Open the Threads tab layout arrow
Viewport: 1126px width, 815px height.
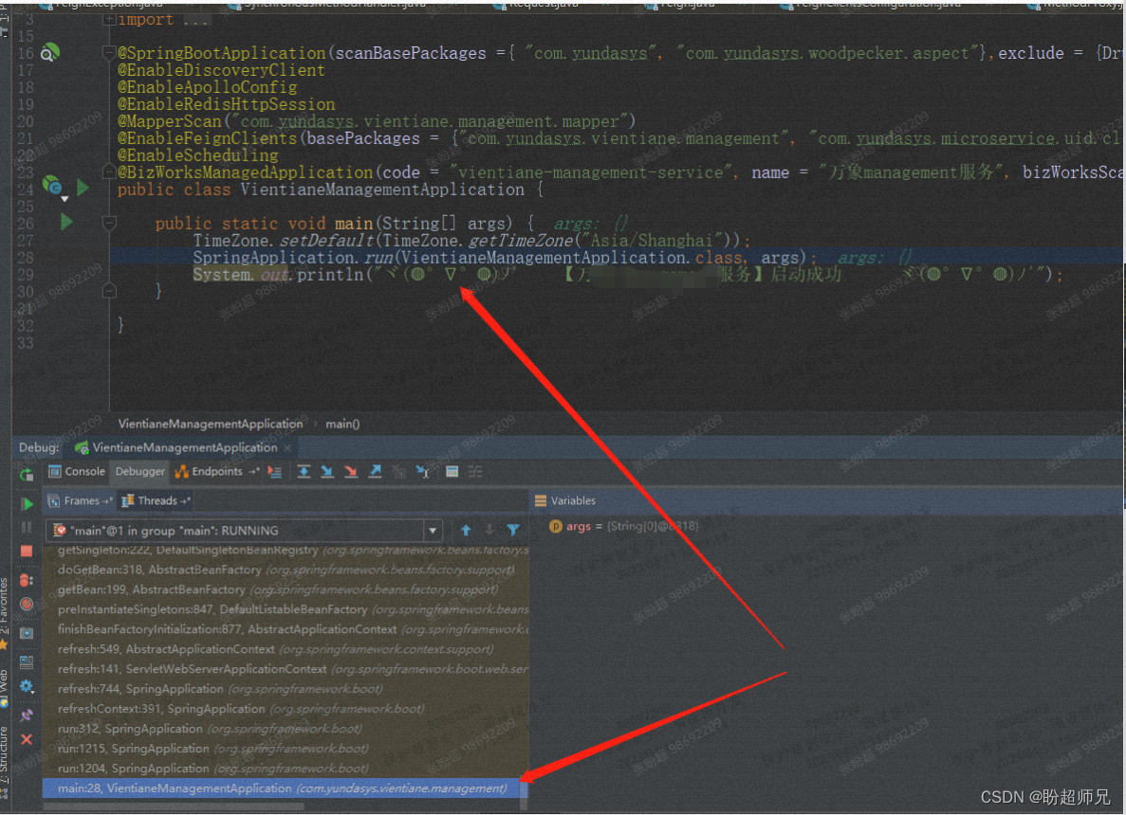[185, 500]
